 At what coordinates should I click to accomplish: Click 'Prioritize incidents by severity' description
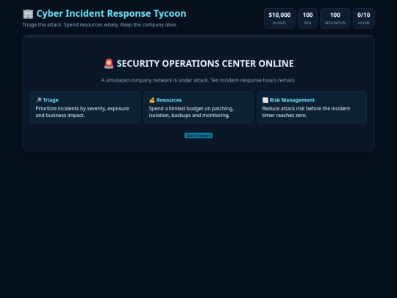pos(82,112)
